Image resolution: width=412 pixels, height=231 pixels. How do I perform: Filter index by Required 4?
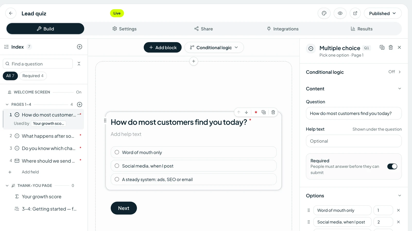click(33, 76)
